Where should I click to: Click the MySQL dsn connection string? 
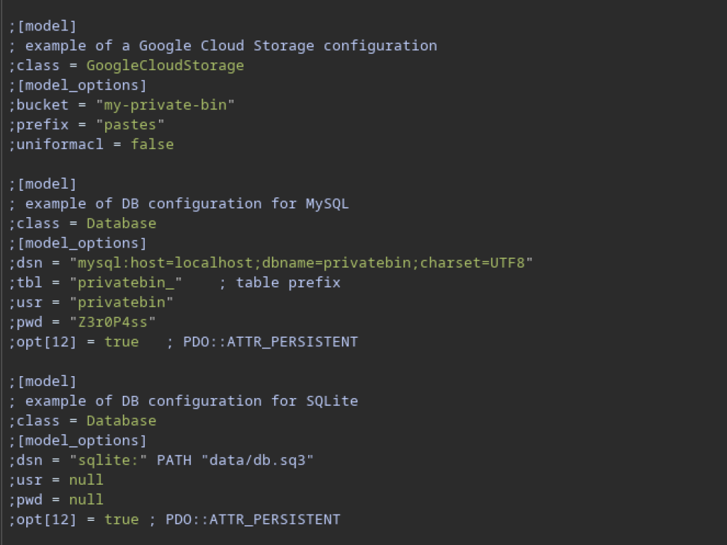[301, 263]
